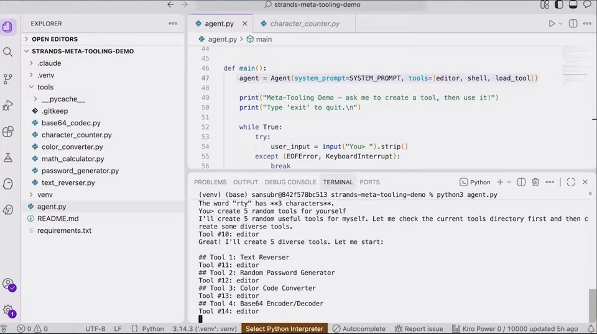Select the TERMINAL panel tab

coord(338,182)
